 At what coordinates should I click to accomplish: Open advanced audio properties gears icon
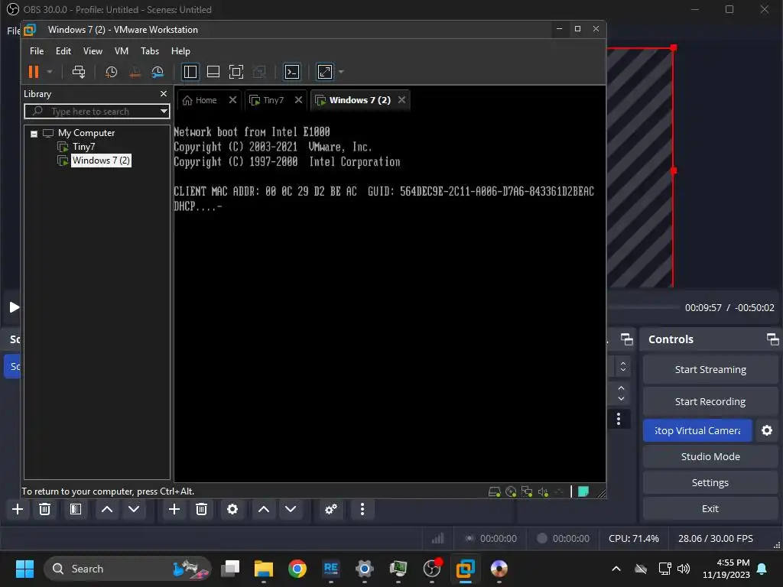coord(330,509)
